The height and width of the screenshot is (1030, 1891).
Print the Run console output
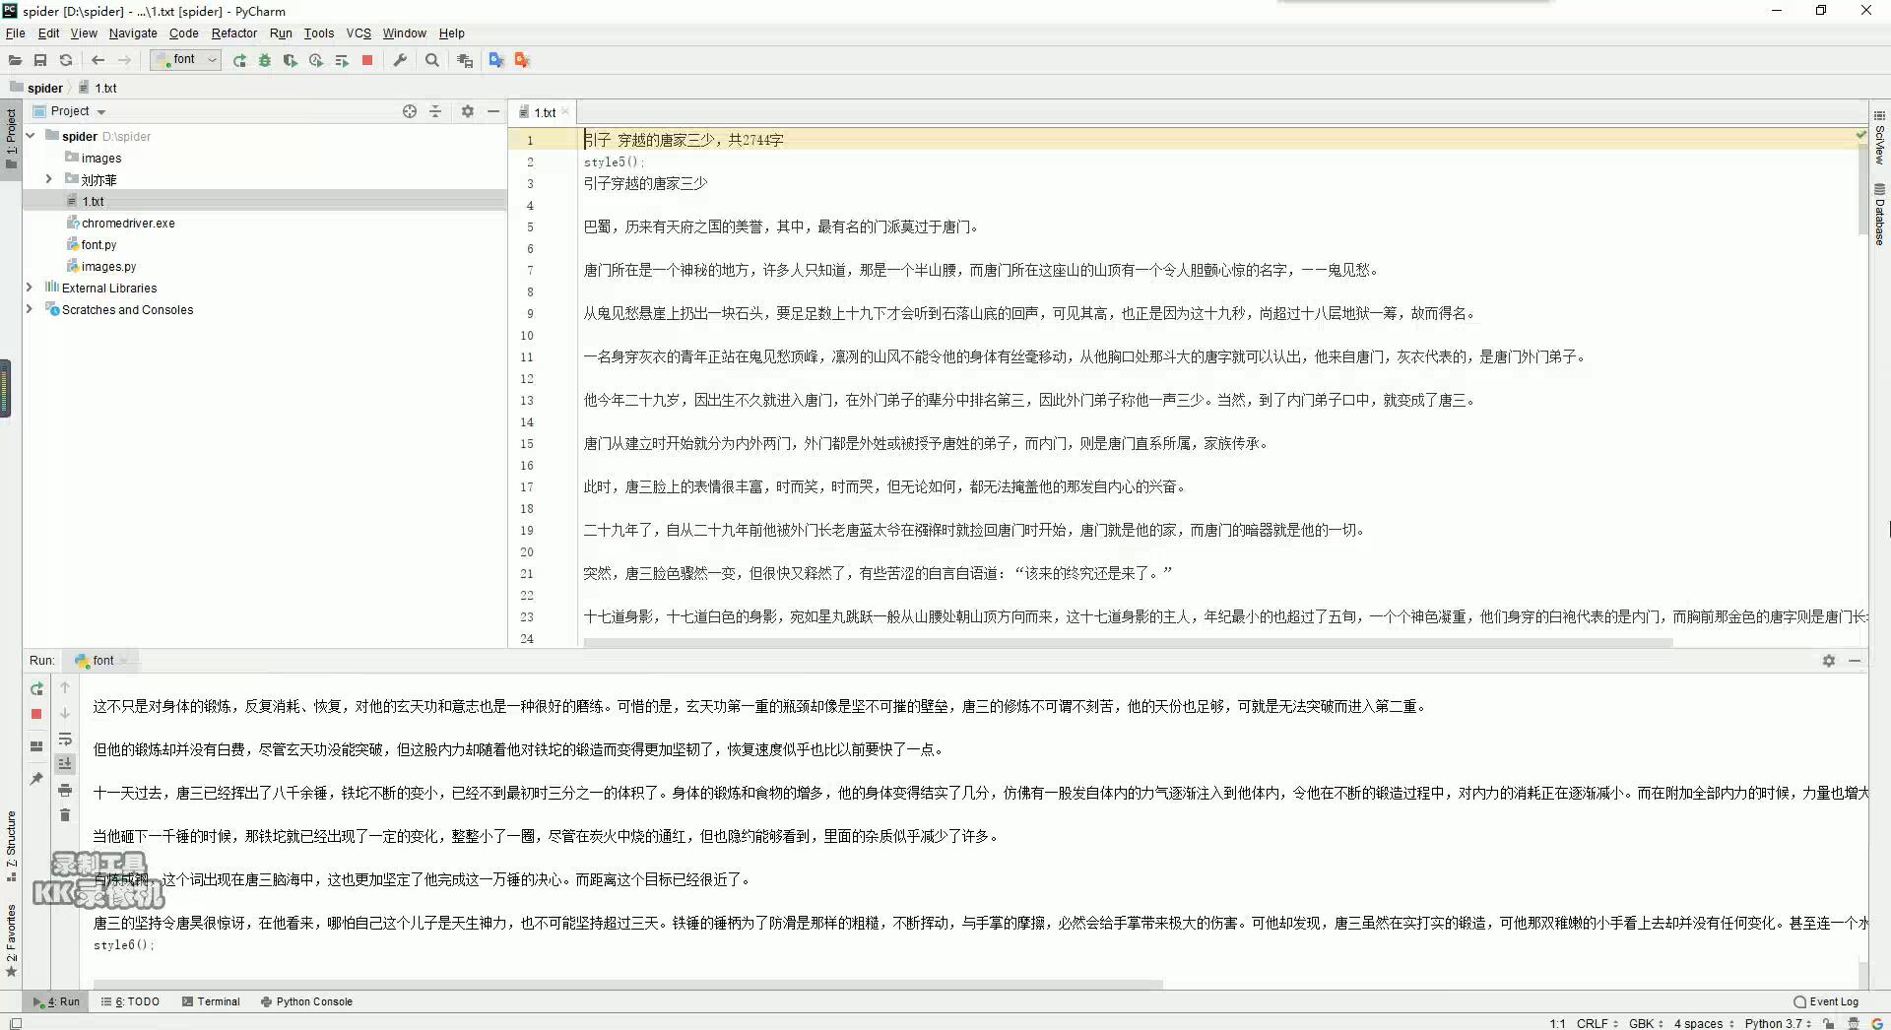[x=65, y=790]
